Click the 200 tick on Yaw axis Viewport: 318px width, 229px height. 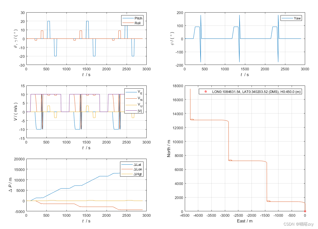[180, 13]
